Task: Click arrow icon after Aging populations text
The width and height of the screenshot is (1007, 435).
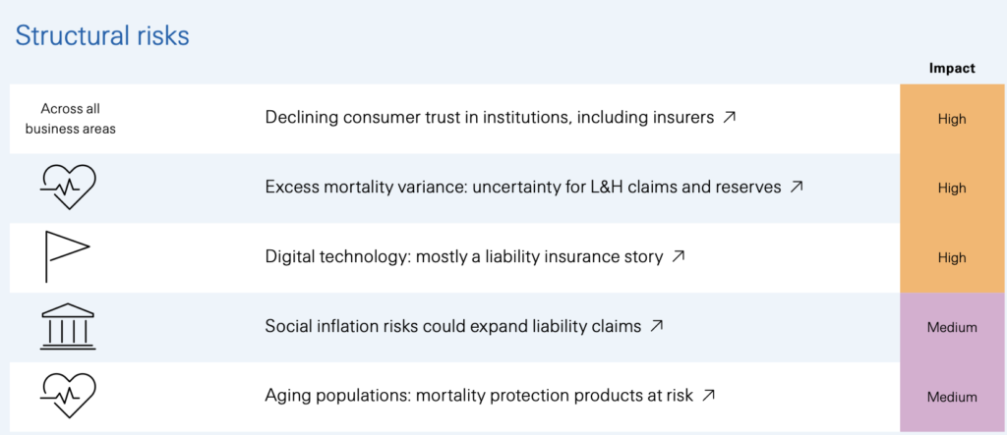Action: [x=708, y=395]
